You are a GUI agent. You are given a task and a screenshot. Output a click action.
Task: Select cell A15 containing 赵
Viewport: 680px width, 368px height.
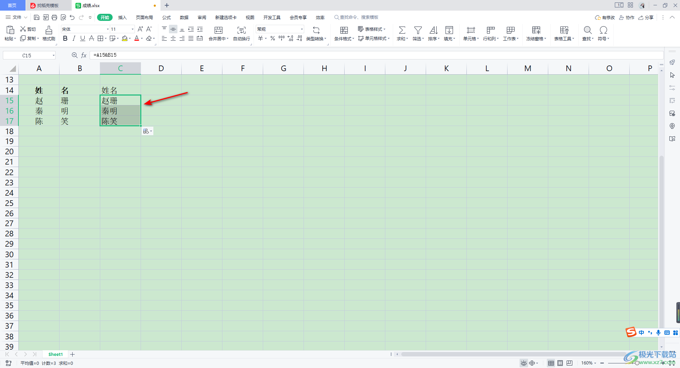point(39,100)
